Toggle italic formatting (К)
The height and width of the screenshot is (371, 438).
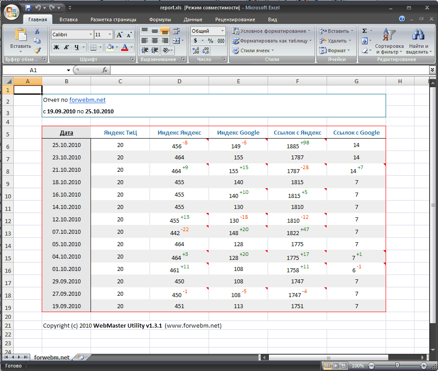pos(67,47)
